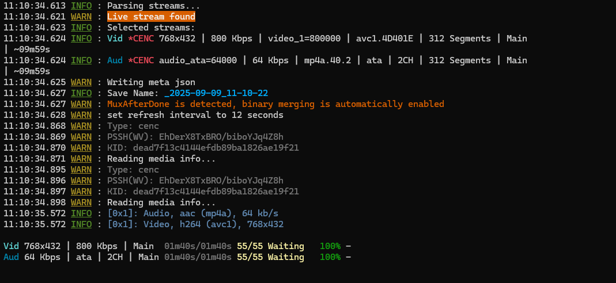Click "Writing meta json" log text
The width and height of the screenshot is (616, 283).
(151, 82)
